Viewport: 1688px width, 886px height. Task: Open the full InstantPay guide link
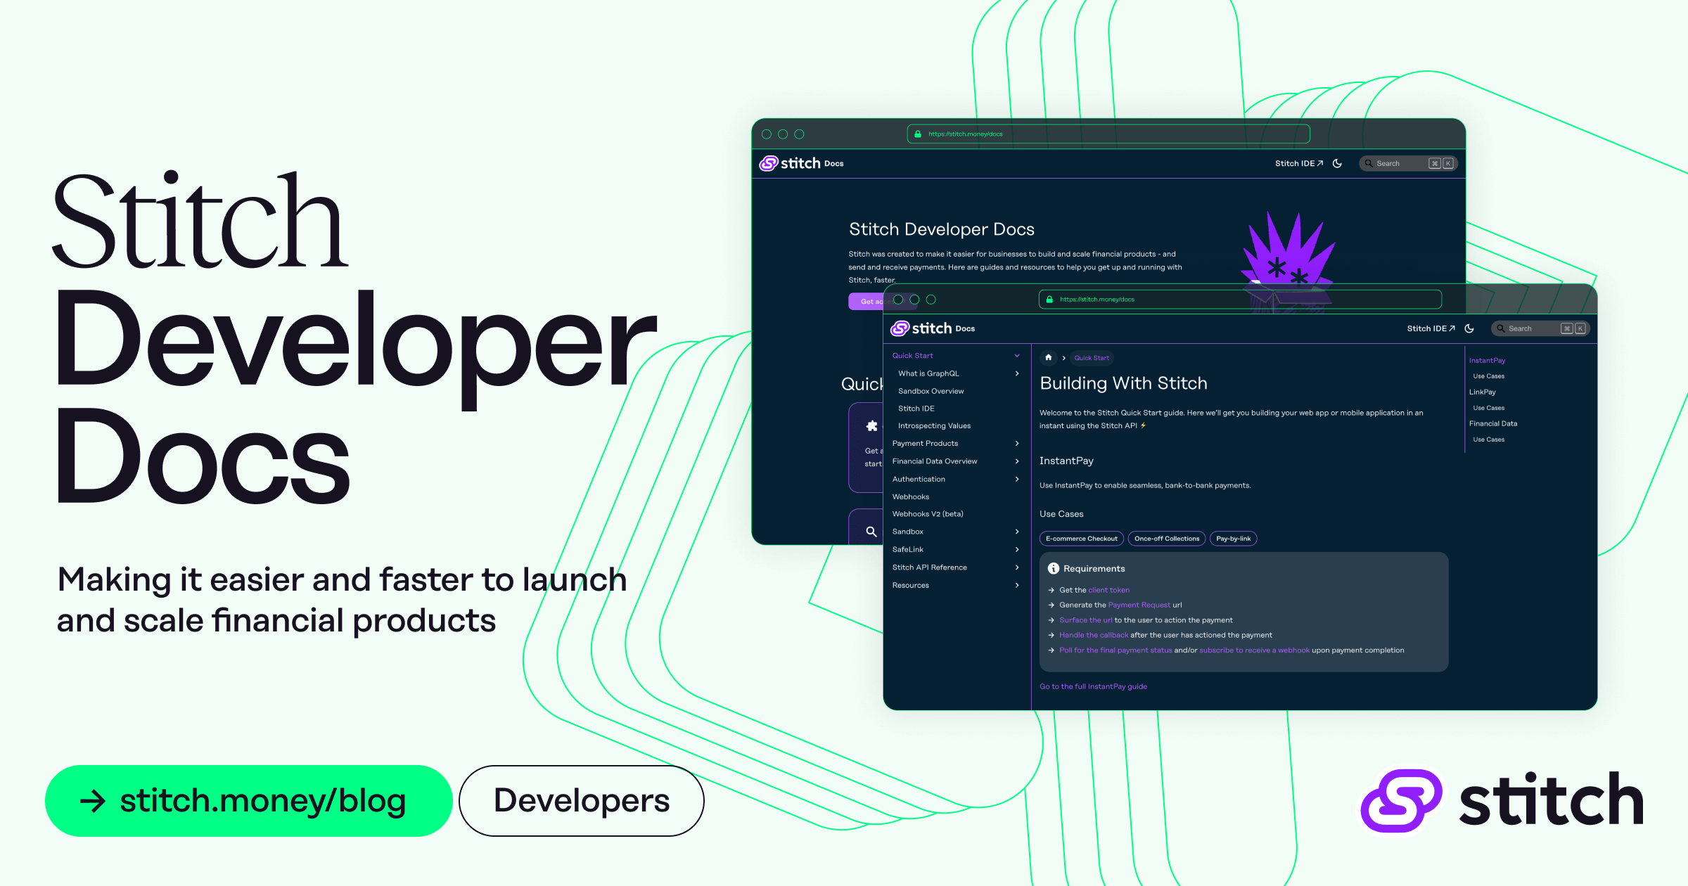[1093, 686]
